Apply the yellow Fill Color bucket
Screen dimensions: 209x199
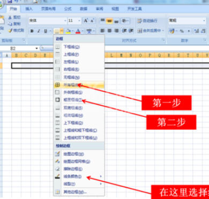(68, 31)
